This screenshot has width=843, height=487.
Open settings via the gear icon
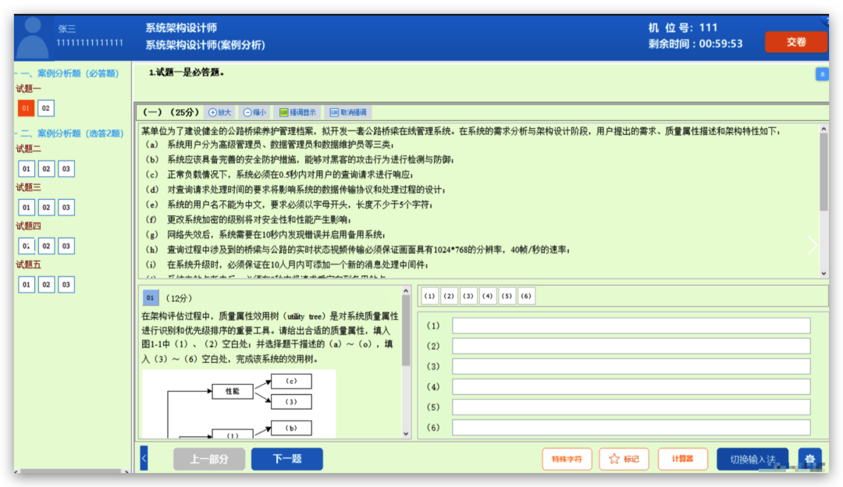point(809,460)
